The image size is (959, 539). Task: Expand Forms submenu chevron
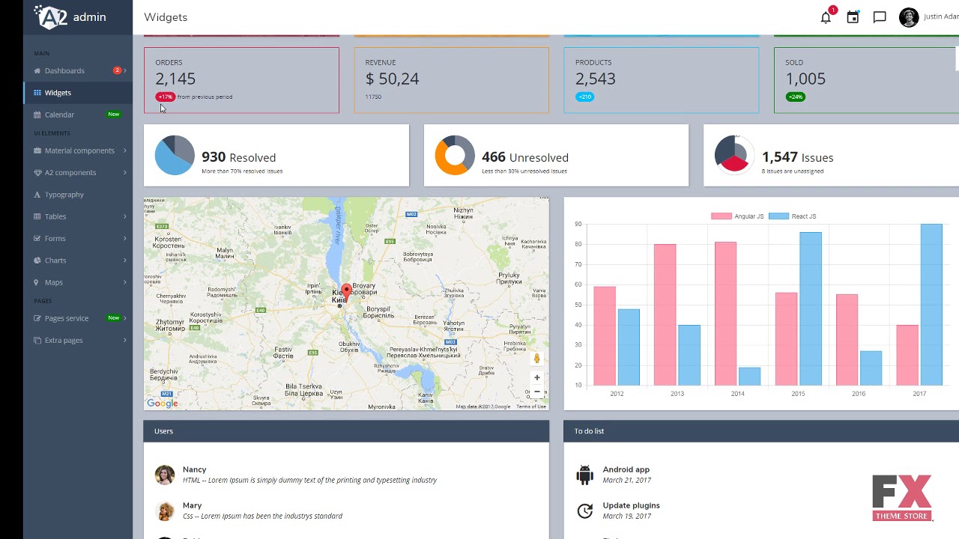click(x=125, y=239)
